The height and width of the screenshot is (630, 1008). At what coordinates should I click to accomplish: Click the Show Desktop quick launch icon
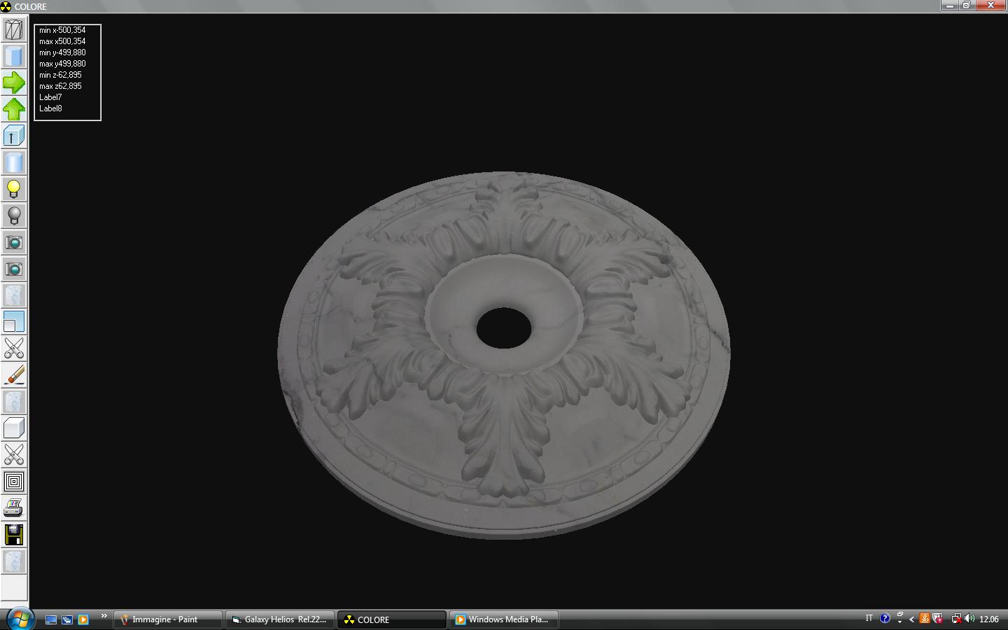[51, 619]
